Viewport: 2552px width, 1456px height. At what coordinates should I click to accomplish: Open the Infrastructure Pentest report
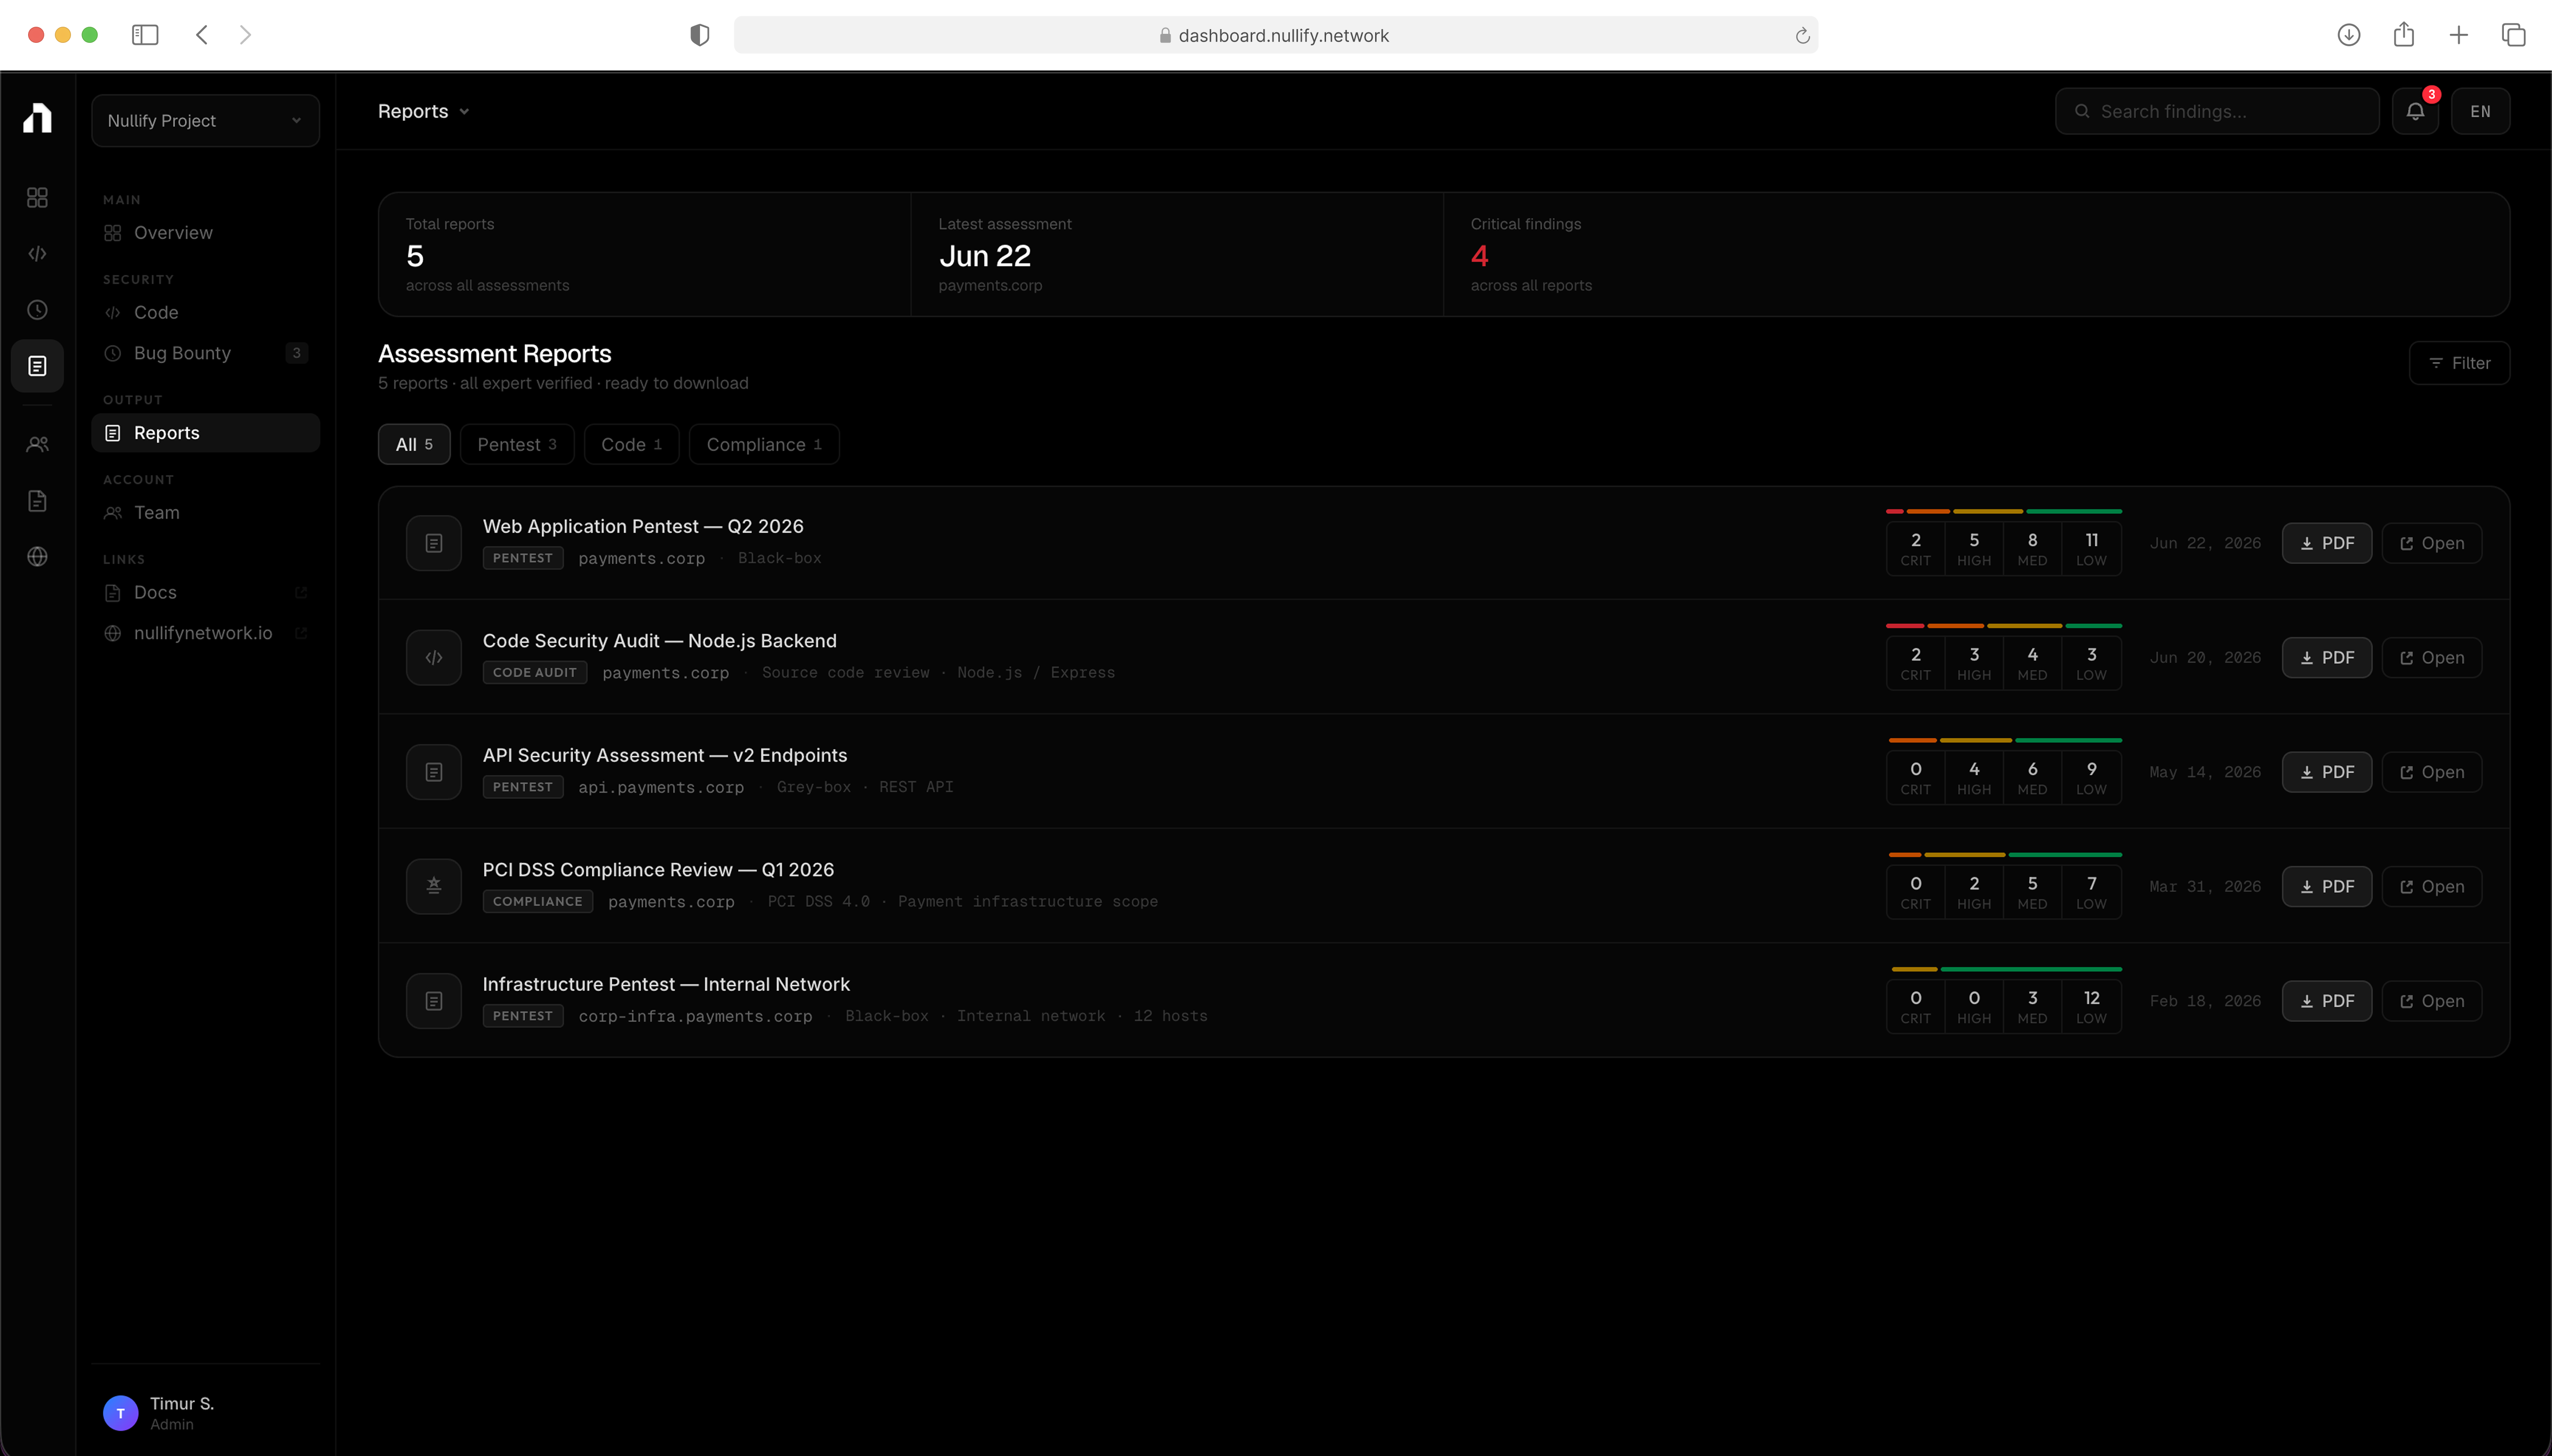tap(2431, 1001)
